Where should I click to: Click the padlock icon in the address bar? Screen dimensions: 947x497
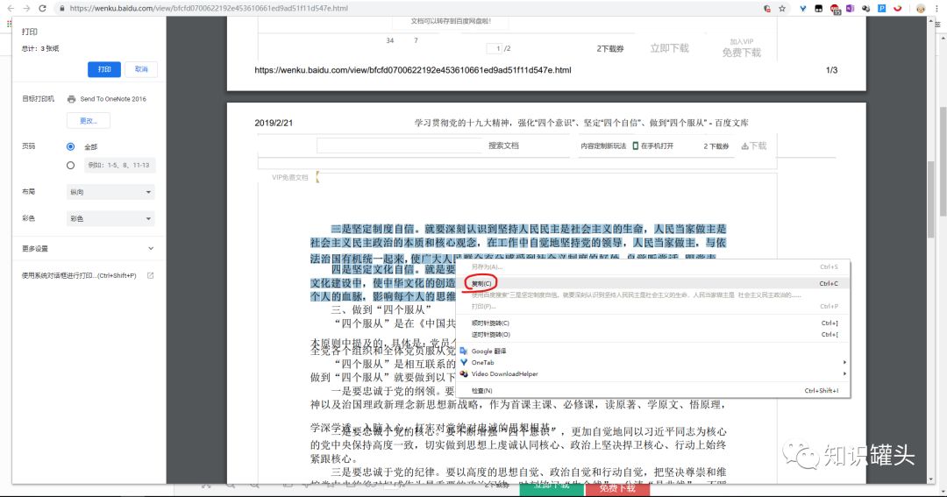click(x=61, y=9)
